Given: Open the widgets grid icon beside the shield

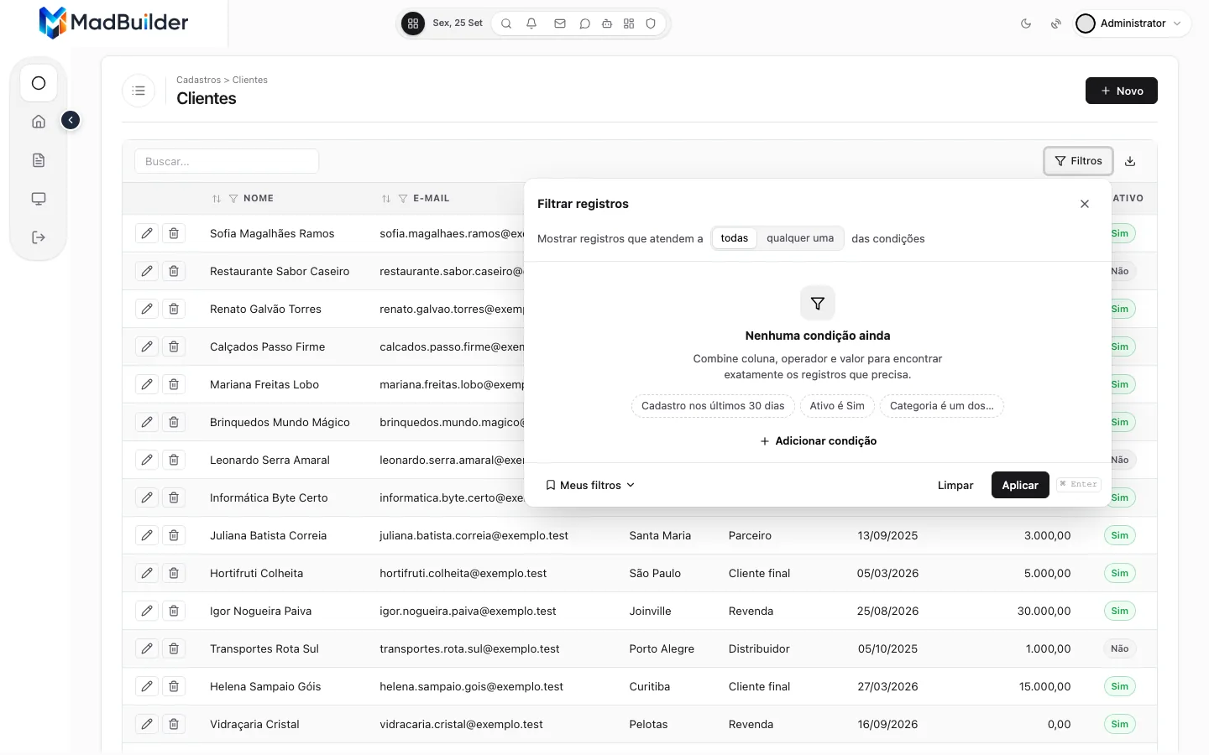Looking at the screenshot, I should point(629,23).
